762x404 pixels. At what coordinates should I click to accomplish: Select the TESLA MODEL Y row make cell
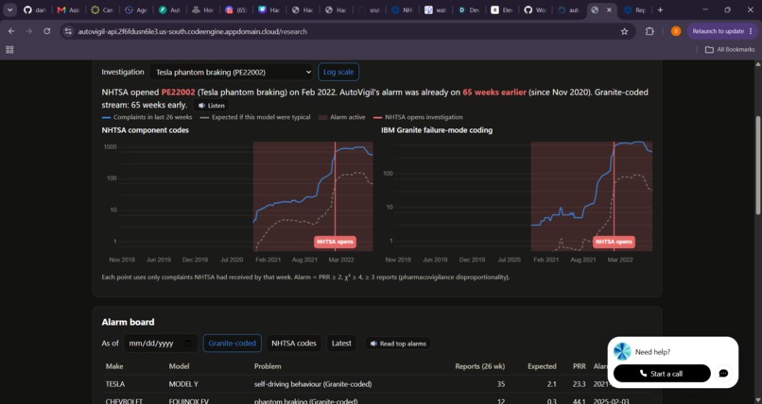(115, 383)
